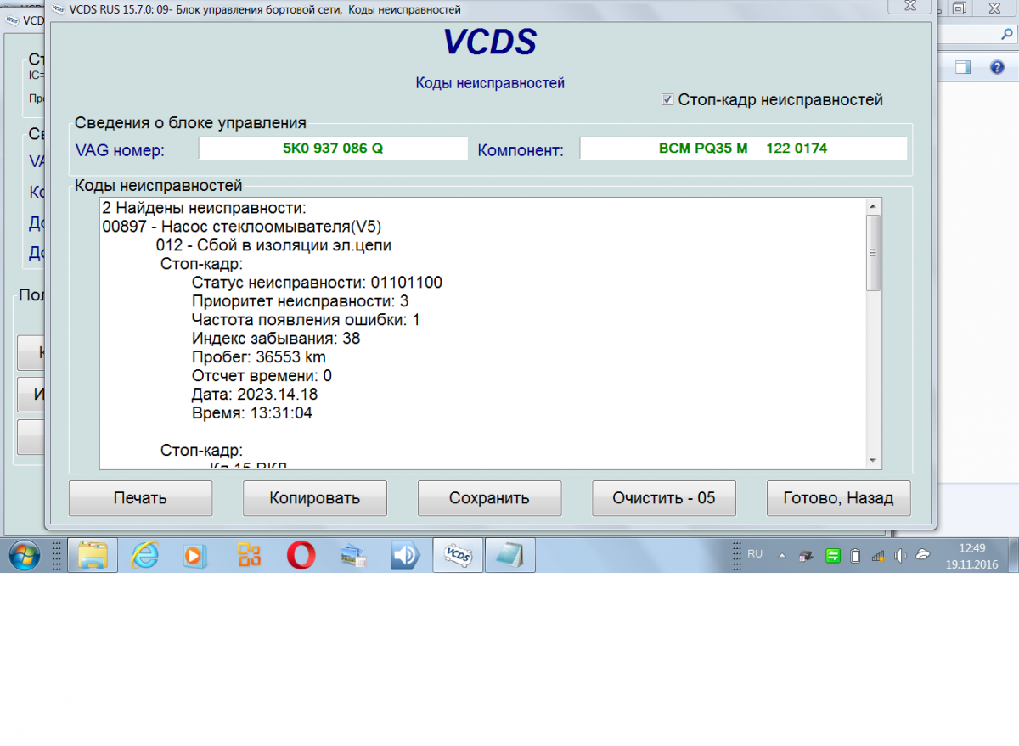The image size is (1019, 746).
Task: Click the Сохранить button
Action: pos(489,498)
